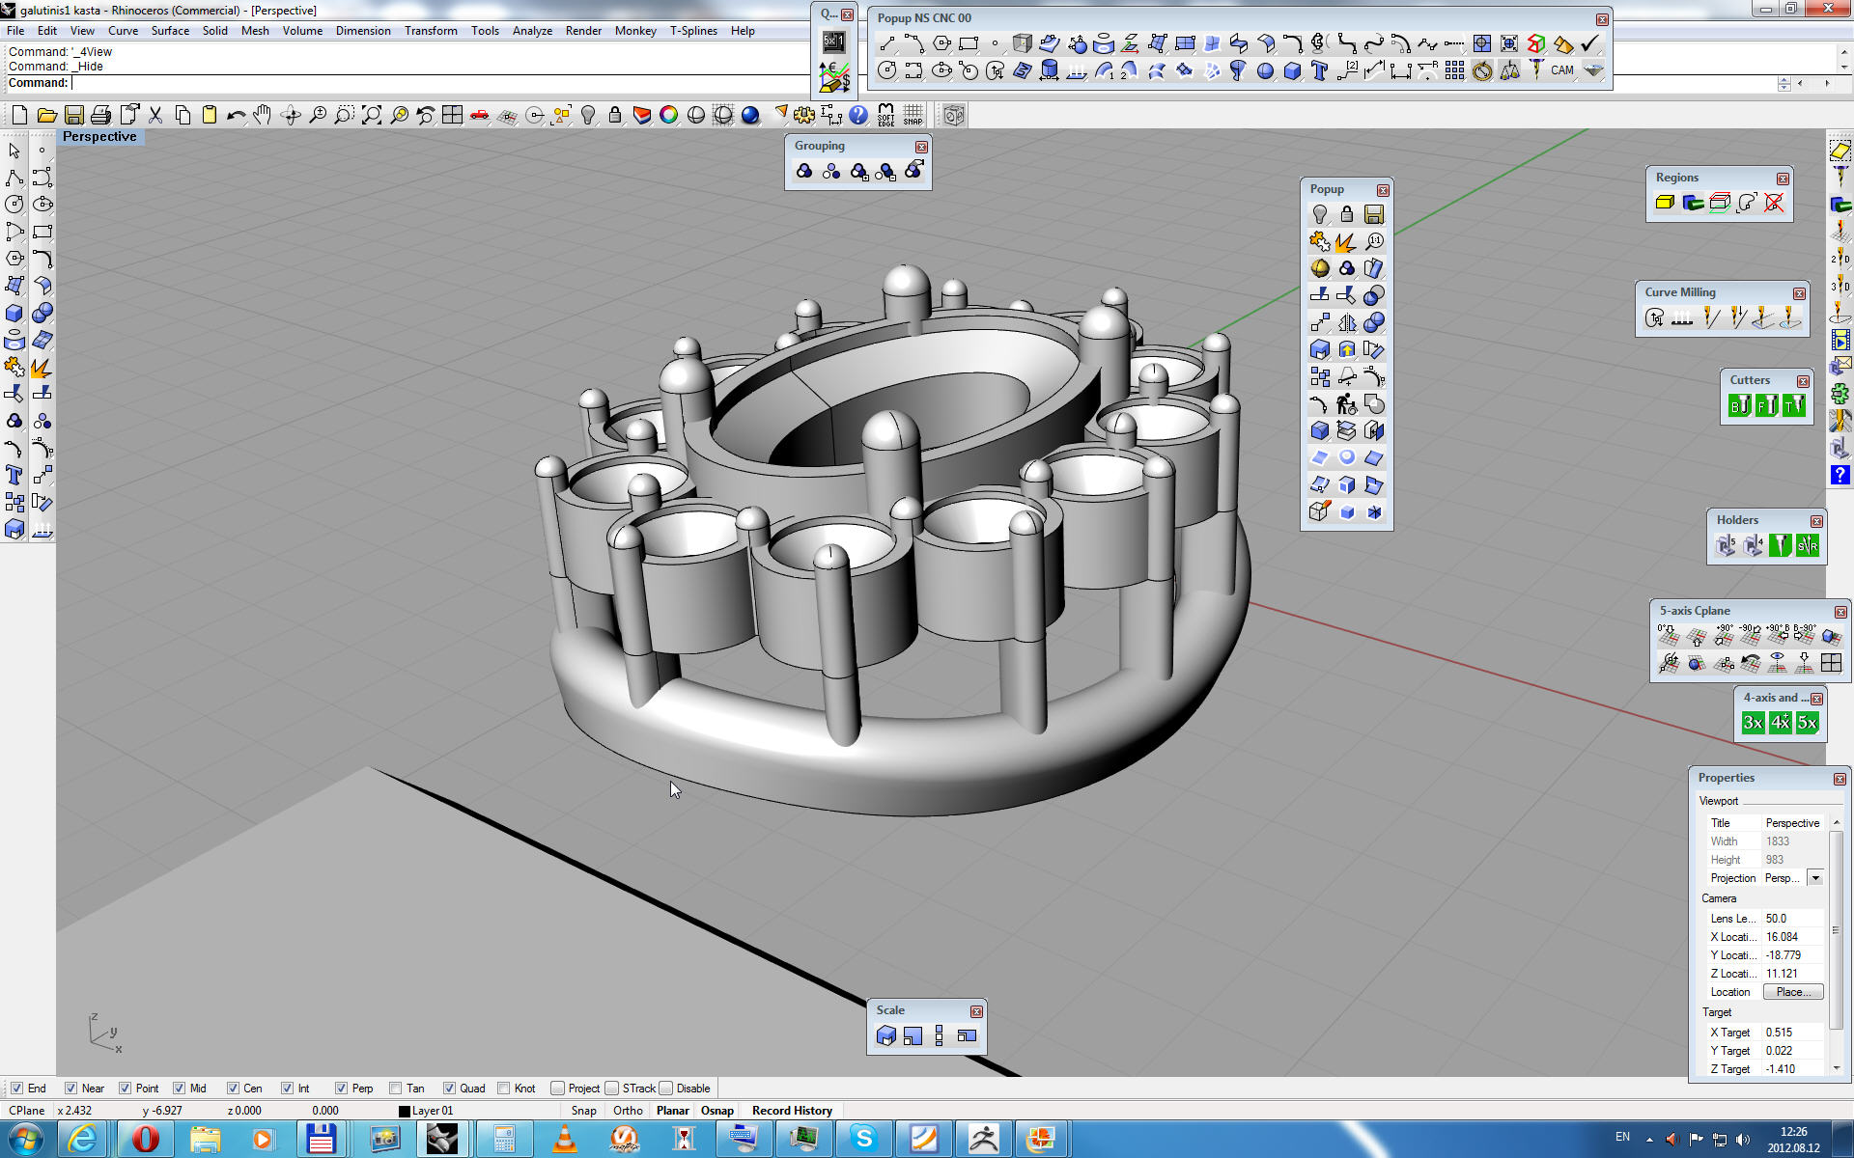Screen dimensions: 1854x1158
Task: Toggle the Mid osnap checkbox
Action: point(179,1089)
